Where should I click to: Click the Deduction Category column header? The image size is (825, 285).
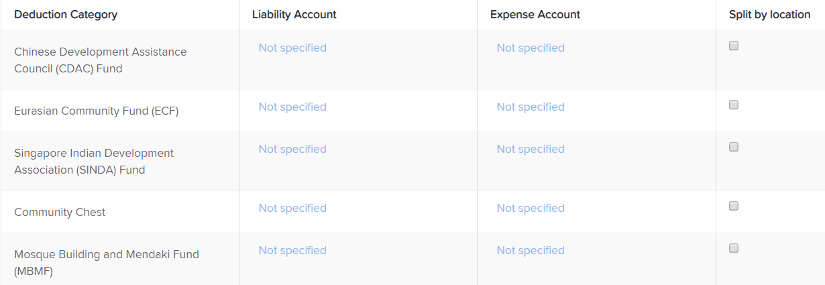(x=66, y=14)
